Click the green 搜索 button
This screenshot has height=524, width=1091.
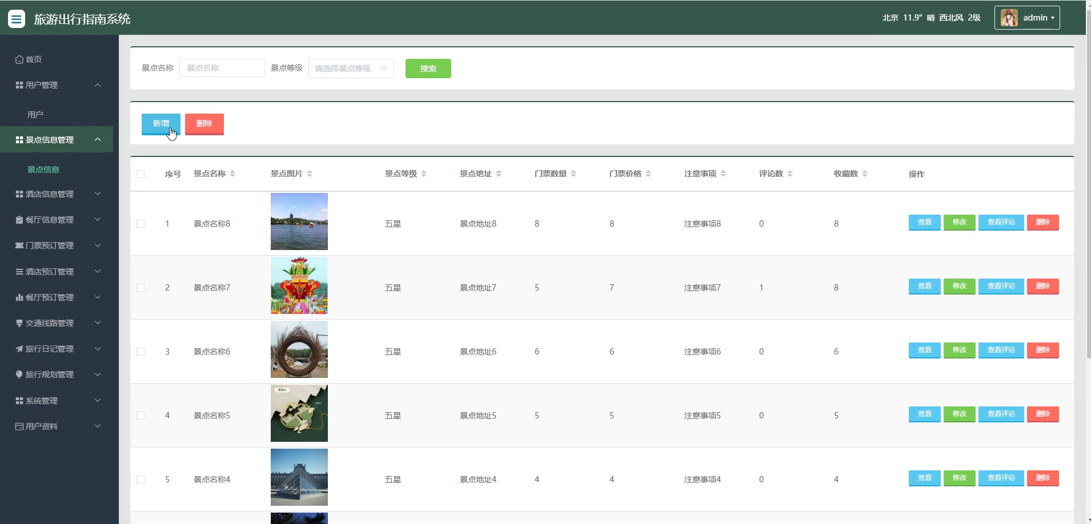[x=428, y=68]
